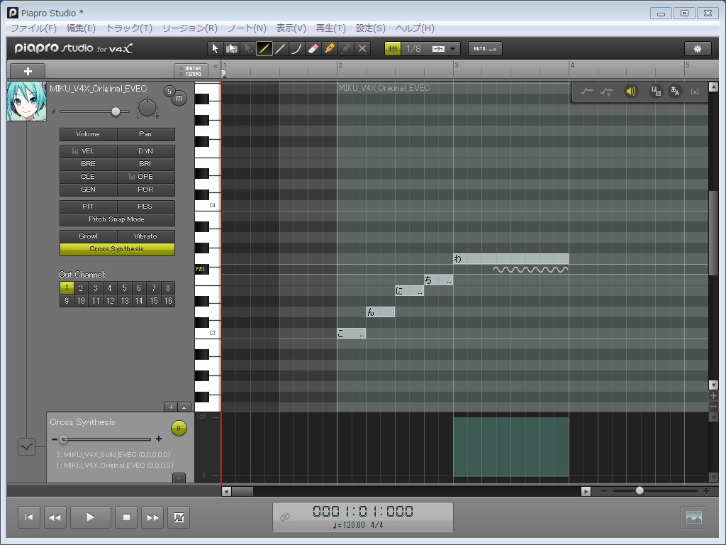Viewport: 726px width, 545px height.
Task: Click the Stop button
Action: click(126, 517)
